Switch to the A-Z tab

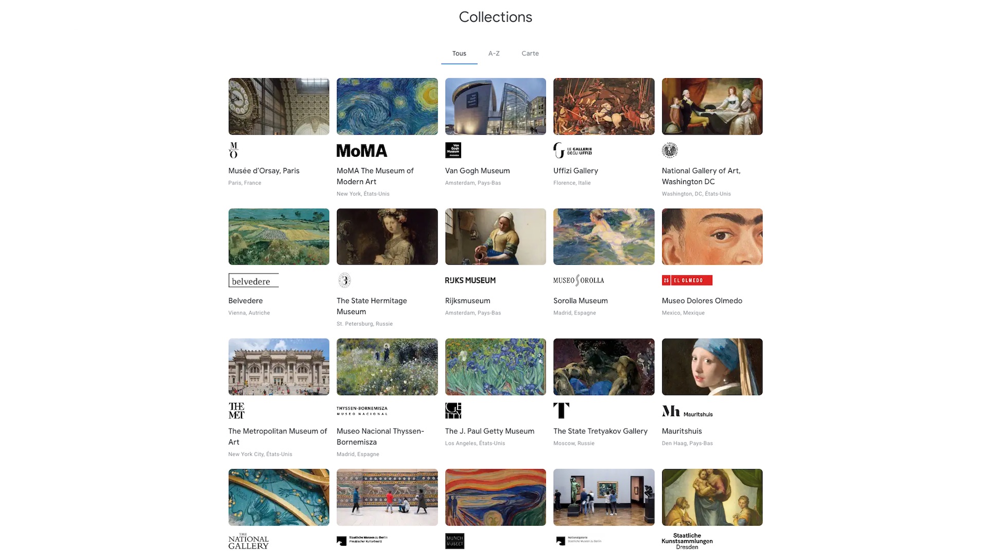coord(494,53)
